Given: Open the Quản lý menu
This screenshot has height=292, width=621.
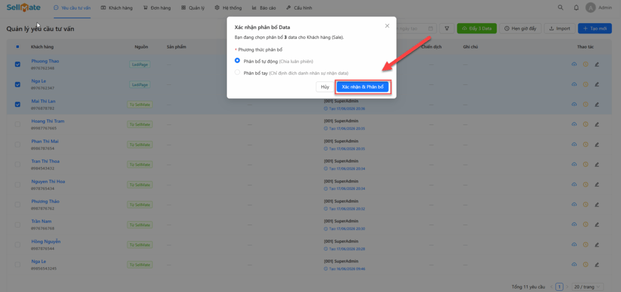Looking at the screenshot, I should (193, 7).
